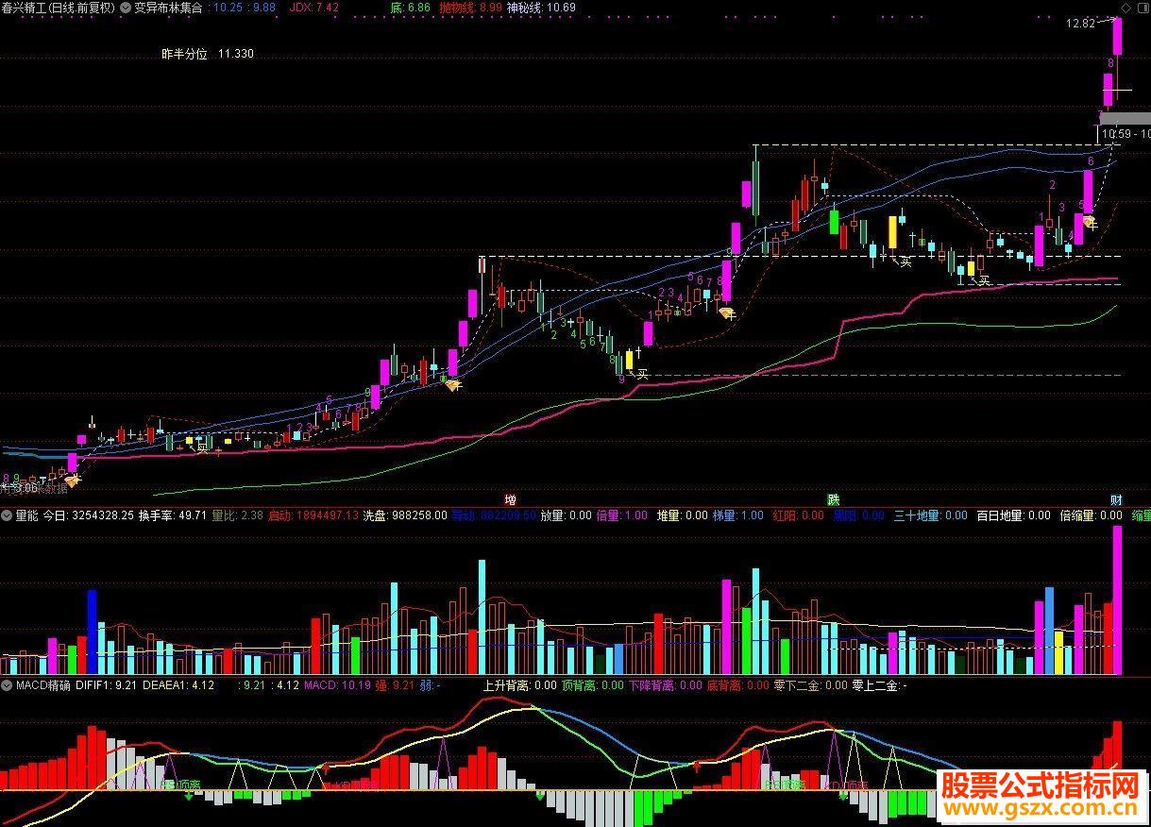Click the 增 event marker below the chart
Screen dimensions: 1151x827
pyautogui.click(x=510, y=499)
